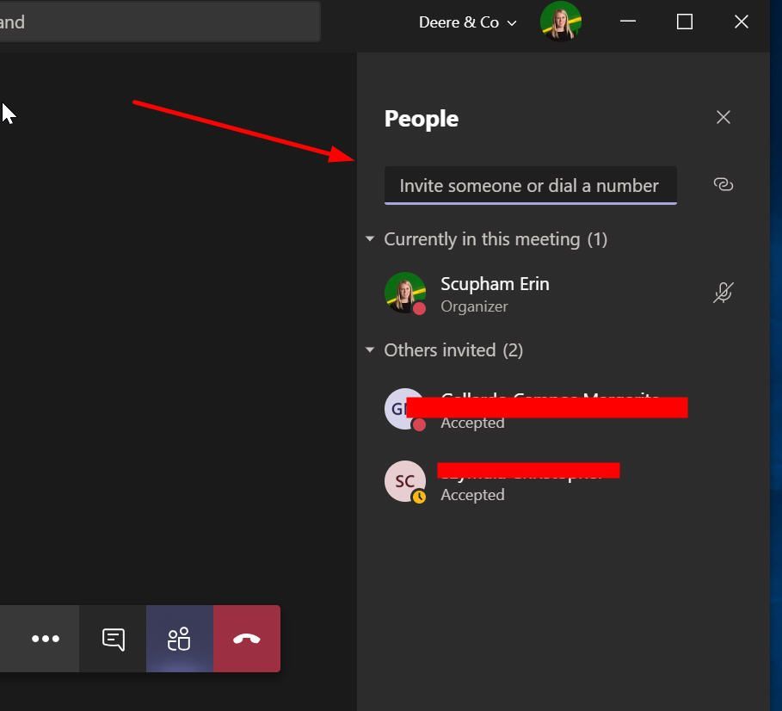Click the Accepted status beside SC avatar

tap(472, 495)
